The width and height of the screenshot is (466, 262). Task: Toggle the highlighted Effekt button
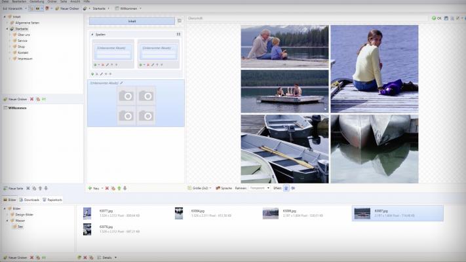click(286, 188)
